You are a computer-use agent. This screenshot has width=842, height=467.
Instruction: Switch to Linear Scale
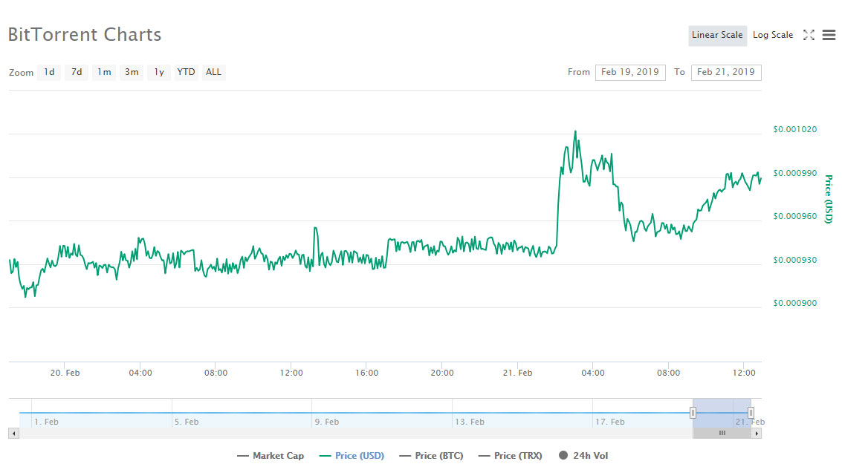click(717, 35)
